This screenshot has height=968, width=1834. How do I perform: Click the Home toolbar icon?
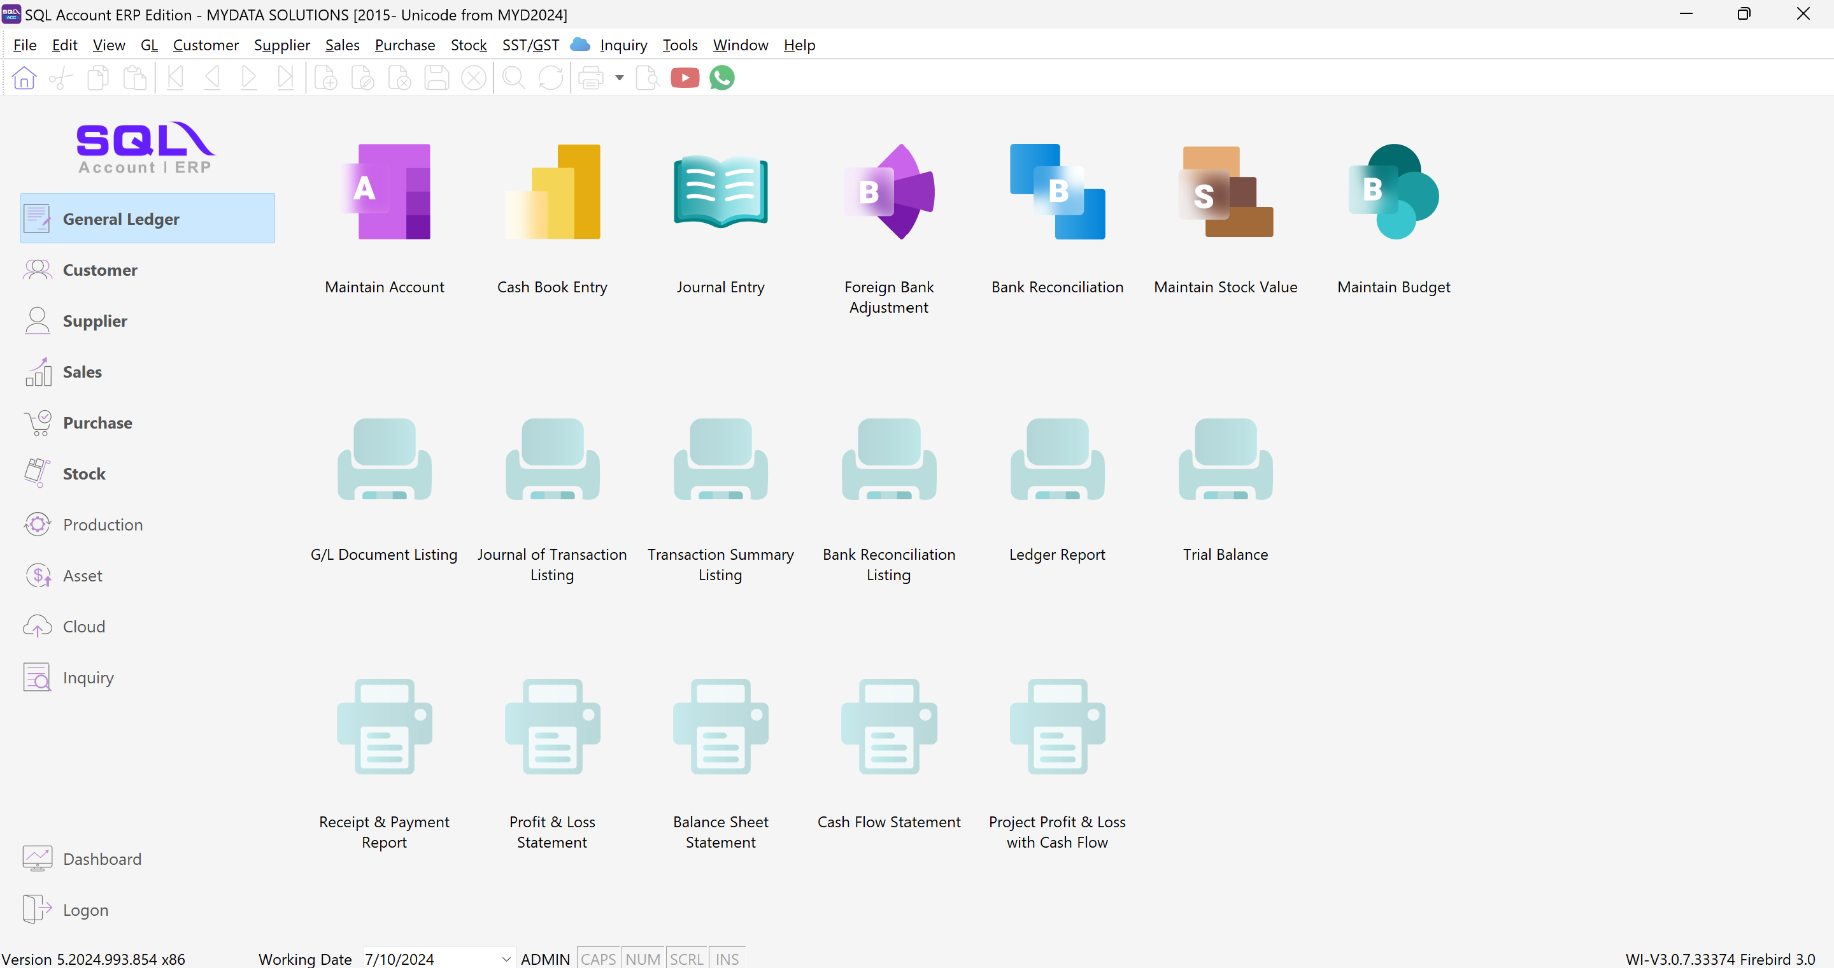[x=24, y=78]
